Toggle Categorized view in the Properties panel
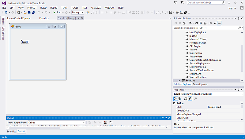Viewport: 245px width, 139px height. (x=176, y=99)
